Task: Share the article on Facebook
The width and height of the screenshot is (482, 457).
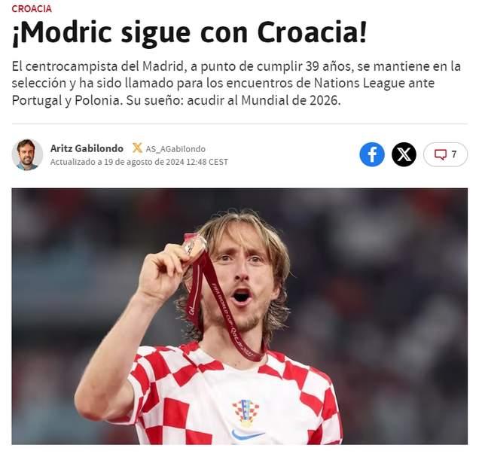Action: pos(372,154)
